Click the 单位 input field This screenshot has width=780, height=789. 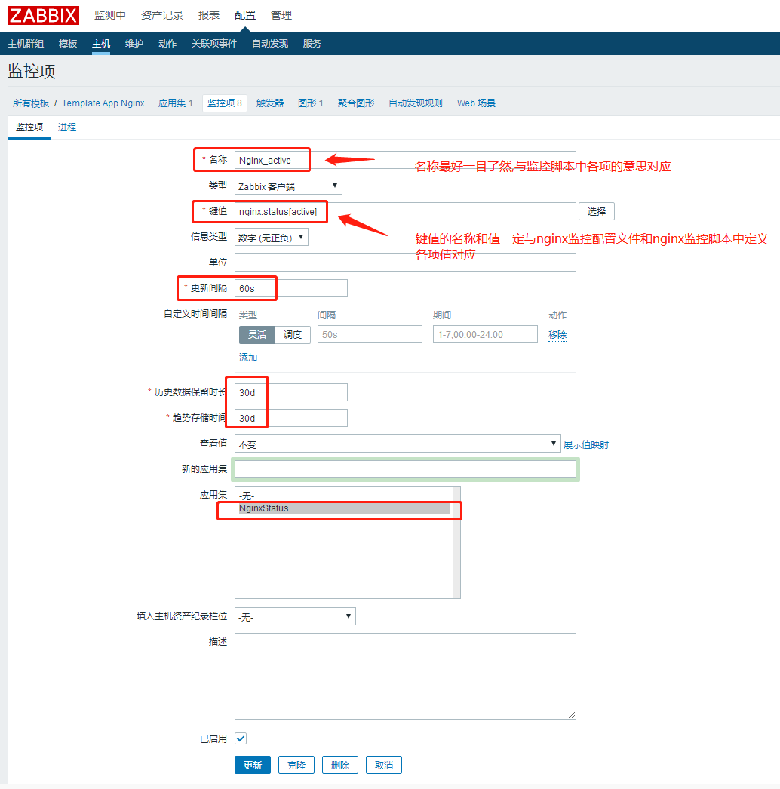405,262
